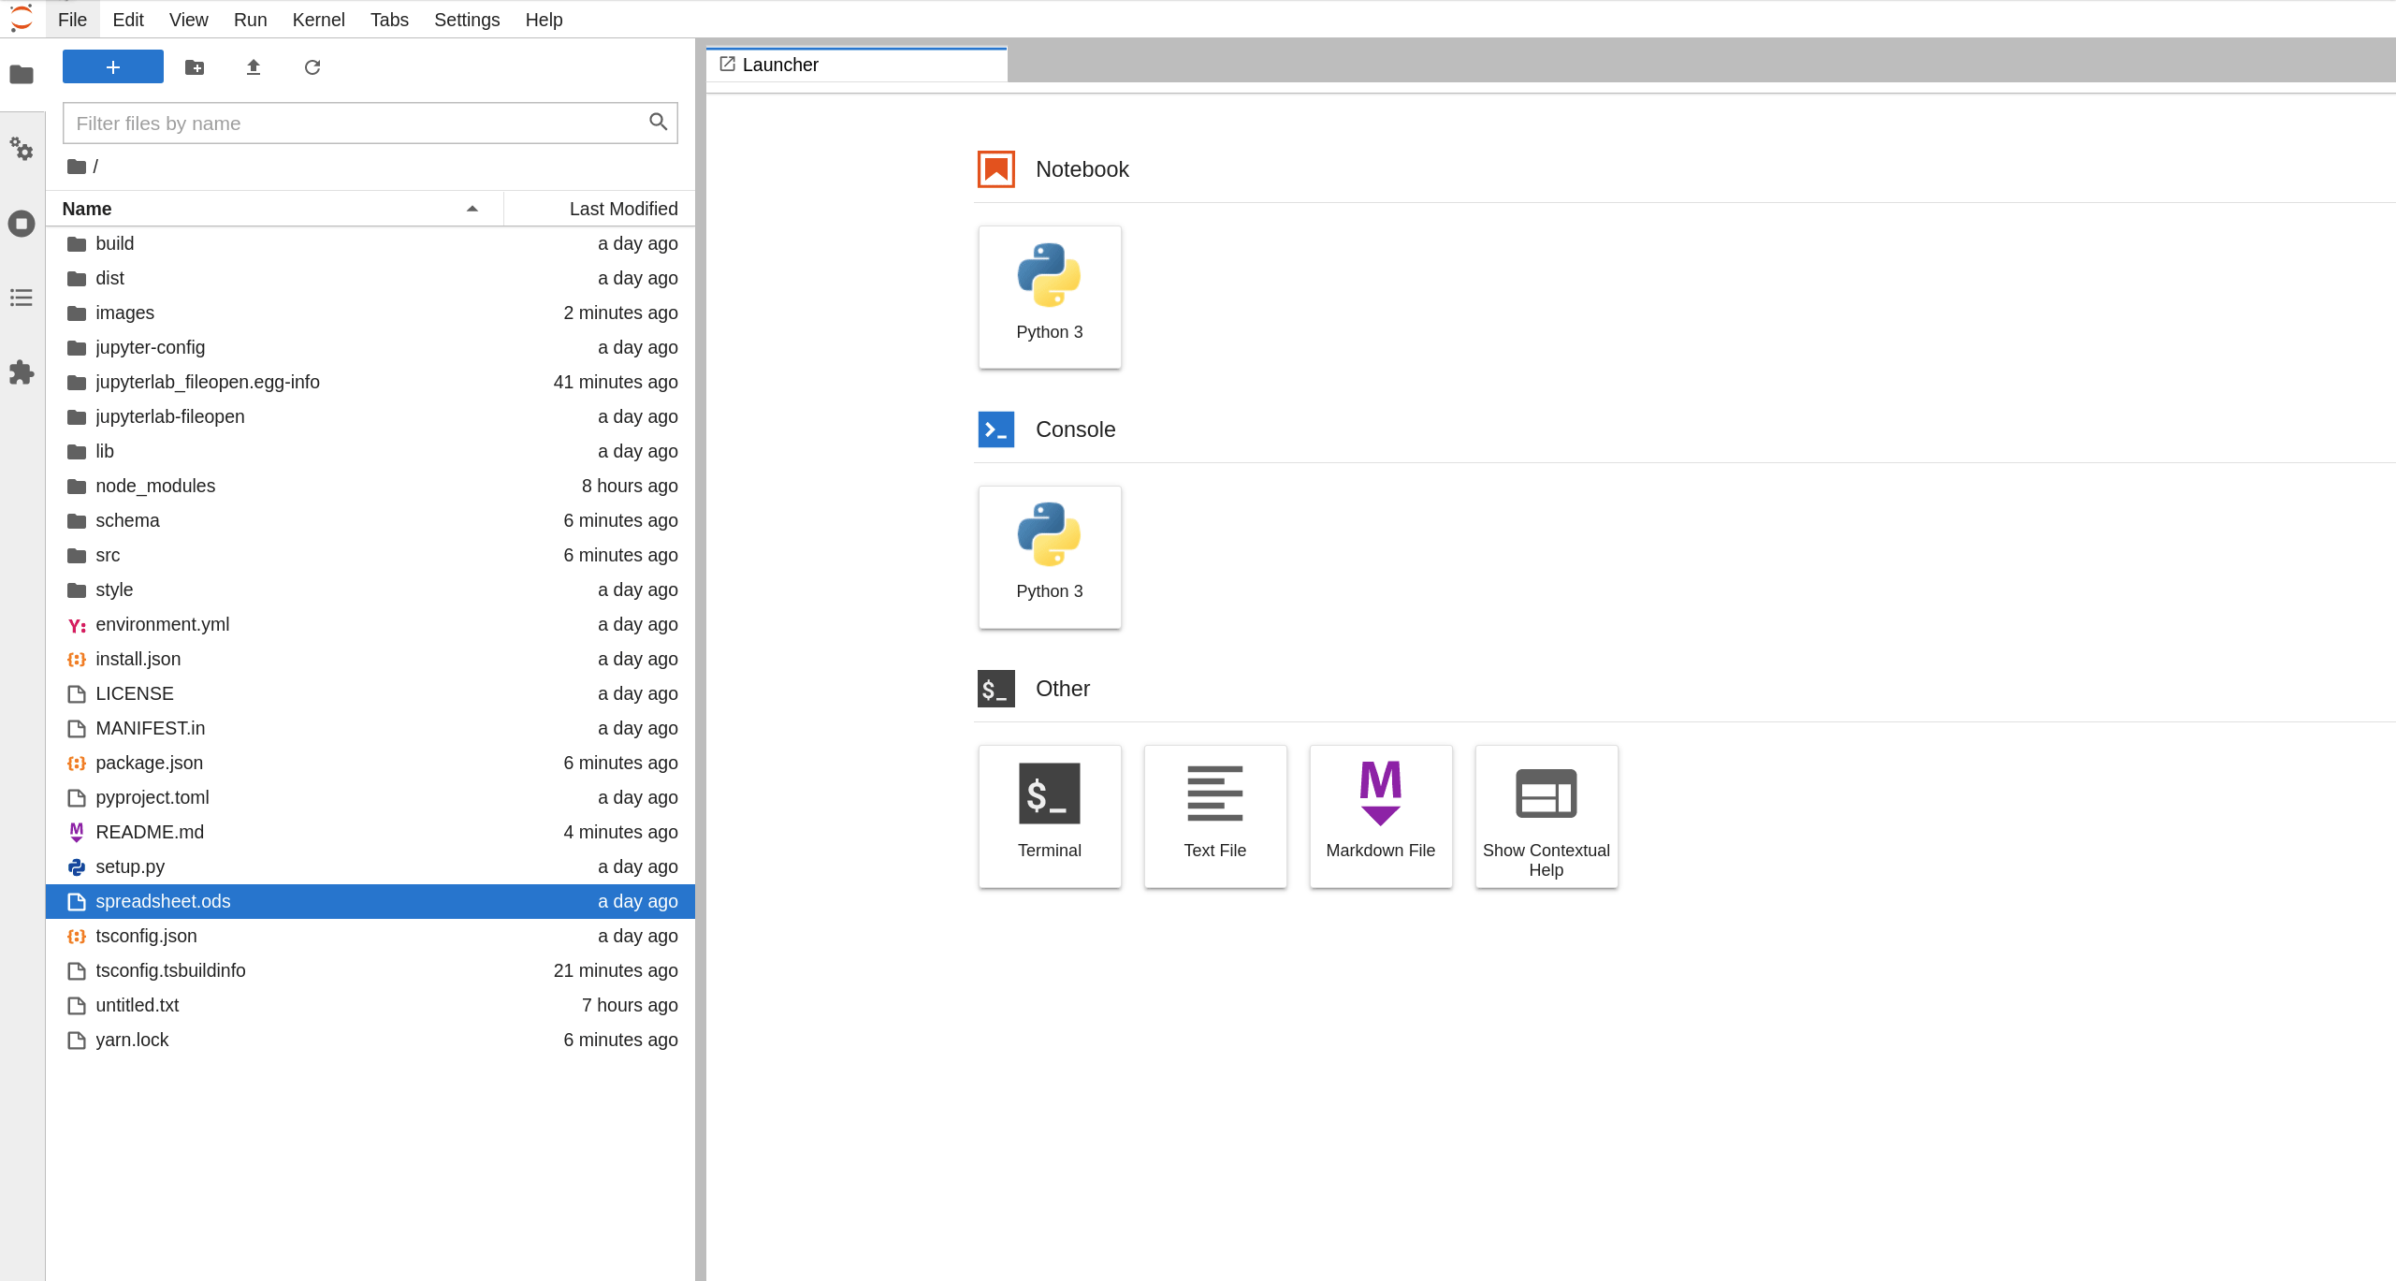2396x1281 pixels.
Task: Launch a Python 3 Console
Action: pyautogui.click(x=1049, y=557)
